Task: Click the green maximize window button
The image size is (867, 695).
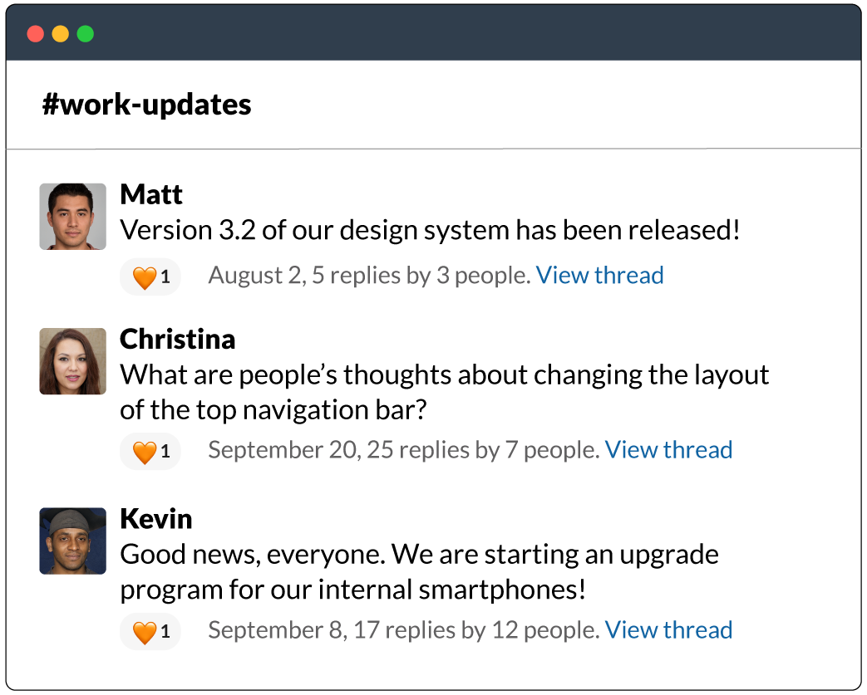Action: [x=85, y=34]
